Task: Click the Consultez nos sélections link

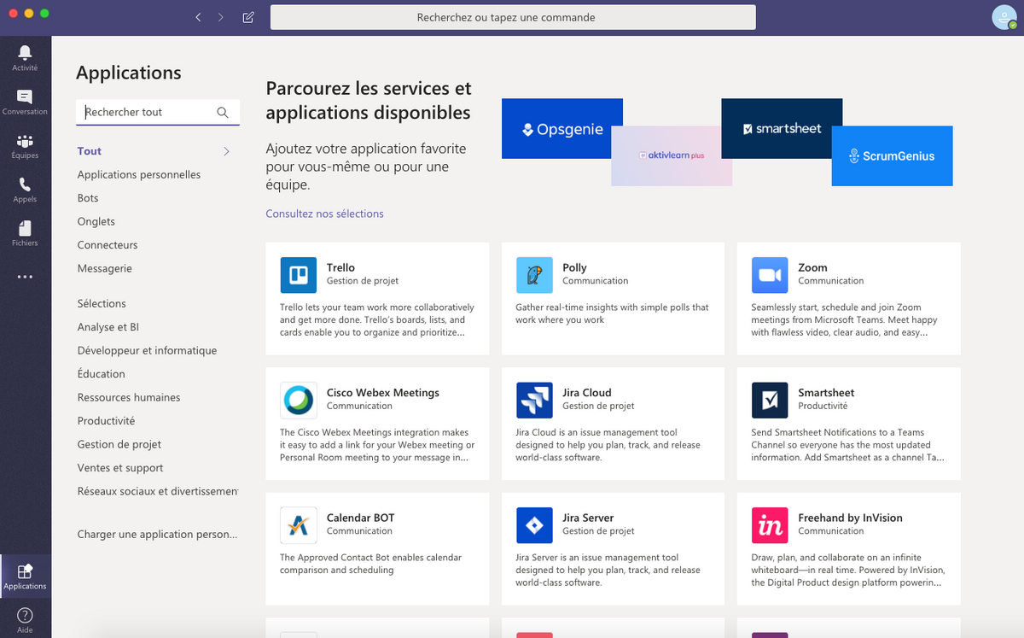Action: point(324,214)
